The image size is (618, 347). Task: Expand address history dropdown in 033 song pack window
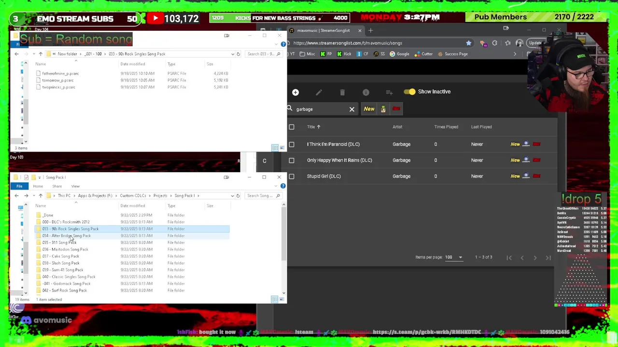coord(233,54)
